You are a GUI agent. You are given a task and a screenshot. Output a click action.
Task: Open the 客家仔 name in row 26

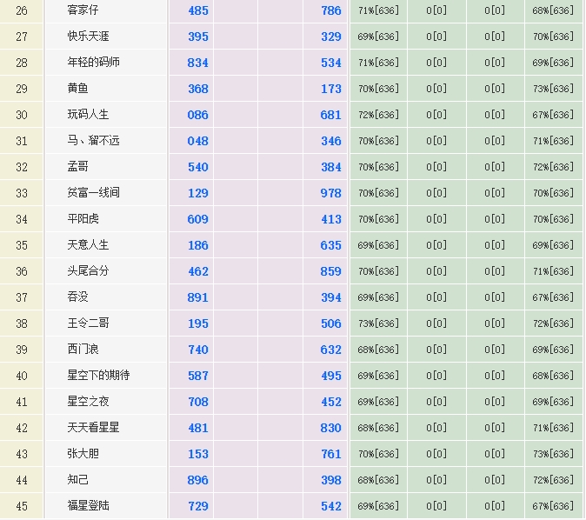click(83, 10)
